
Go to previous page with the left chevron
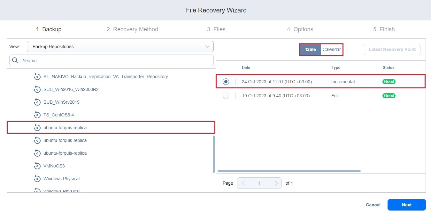click(x=243, y=183)
